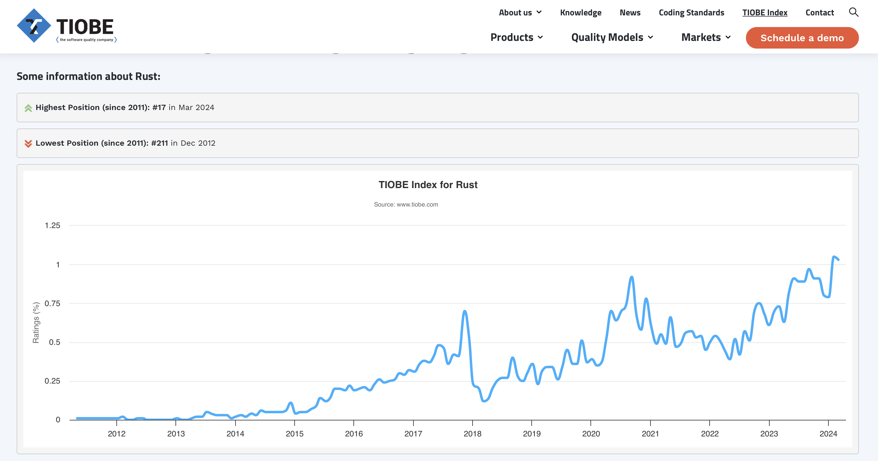Click the green Highest Position up-arrow icon

click(x=28, y=108)
